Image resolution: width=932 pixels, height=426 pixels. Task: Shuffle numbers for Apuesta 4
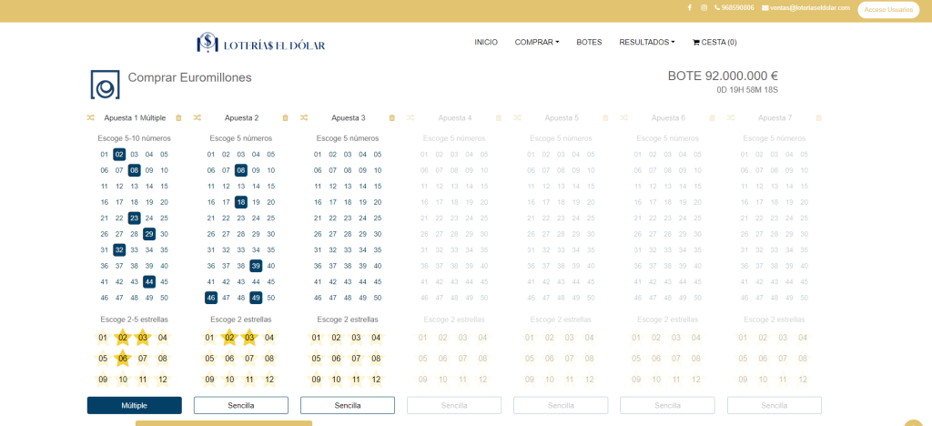tap(410, 117)
